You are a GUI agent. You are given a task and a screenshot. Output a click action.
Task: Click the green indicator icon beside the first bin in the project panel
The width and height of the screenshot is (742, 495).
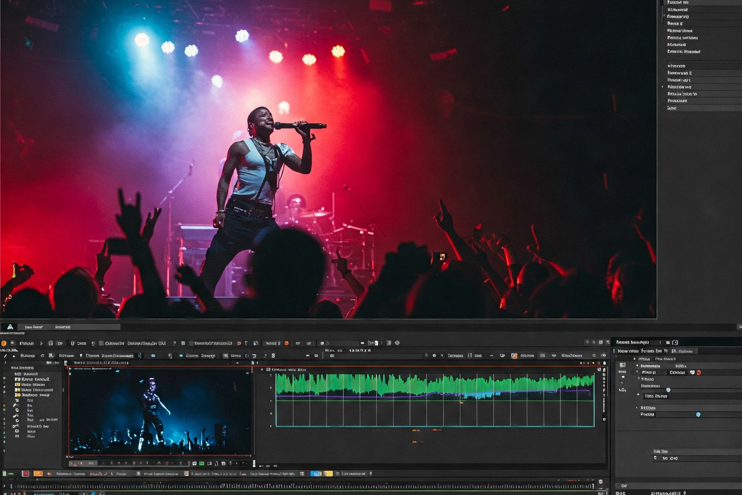point(4,378)
